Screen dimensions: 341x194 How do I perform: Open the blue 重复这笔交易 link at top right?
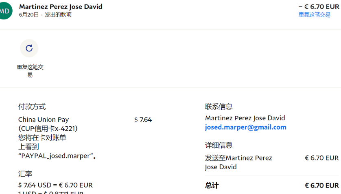point(314,15)
